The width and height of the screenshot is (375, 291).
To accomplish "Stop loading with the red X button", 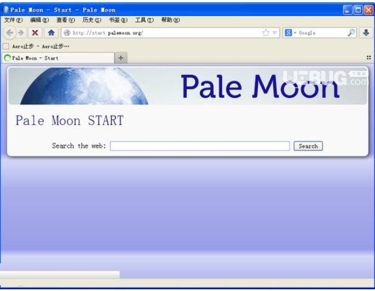I will coord(35,33).
